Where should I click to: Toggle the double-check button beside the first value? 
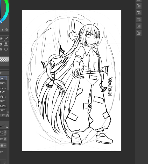click(5, 133)
